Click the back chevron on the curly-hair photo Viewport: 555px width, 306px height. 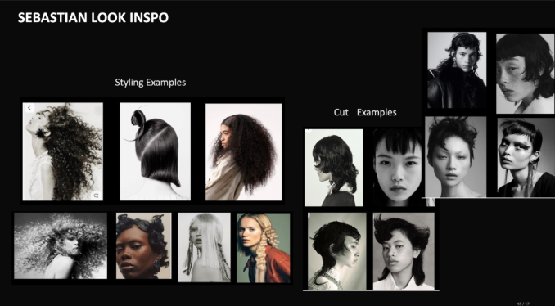[x=29, y=108]
